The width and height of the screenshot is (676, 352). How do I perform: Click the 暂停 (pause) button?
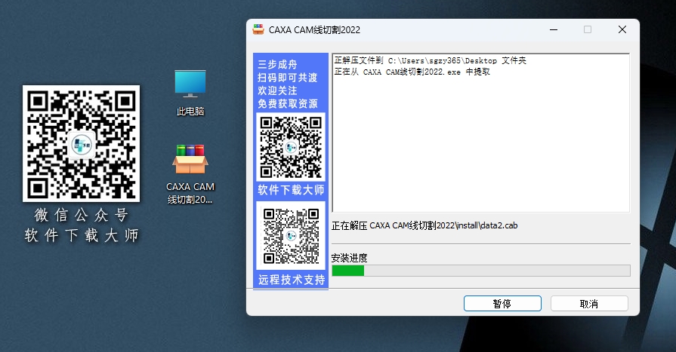[502, 303]
